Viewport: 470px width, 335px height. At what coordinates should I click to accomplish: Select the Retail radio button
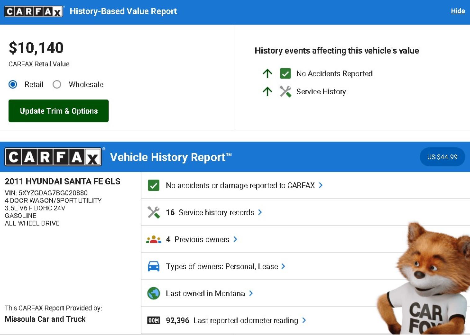click(x=13, y=84)
